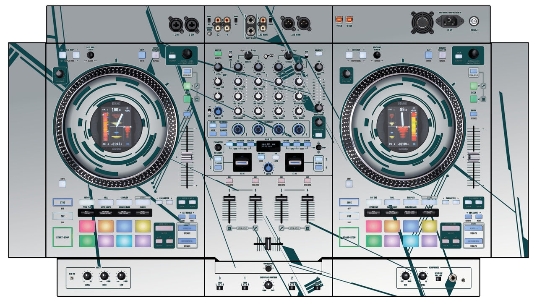Viewport: 537px width, 303px height.
Task: Enable the QUANTIZE button on the mixer
Action: [x=318, y=54]
